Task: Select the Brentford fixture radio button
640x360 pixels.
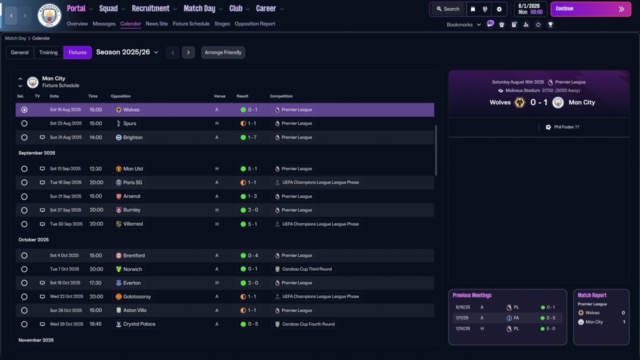Action: point(24,255)
